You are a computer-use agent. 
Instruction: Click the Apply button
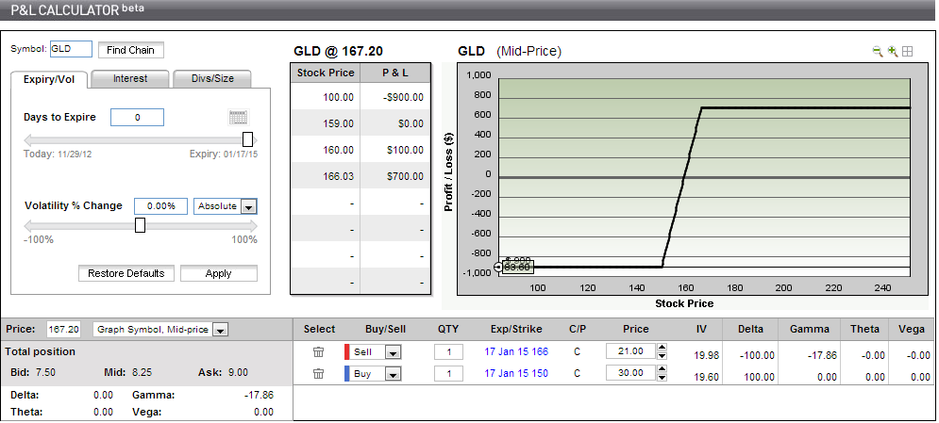(219, 273)
